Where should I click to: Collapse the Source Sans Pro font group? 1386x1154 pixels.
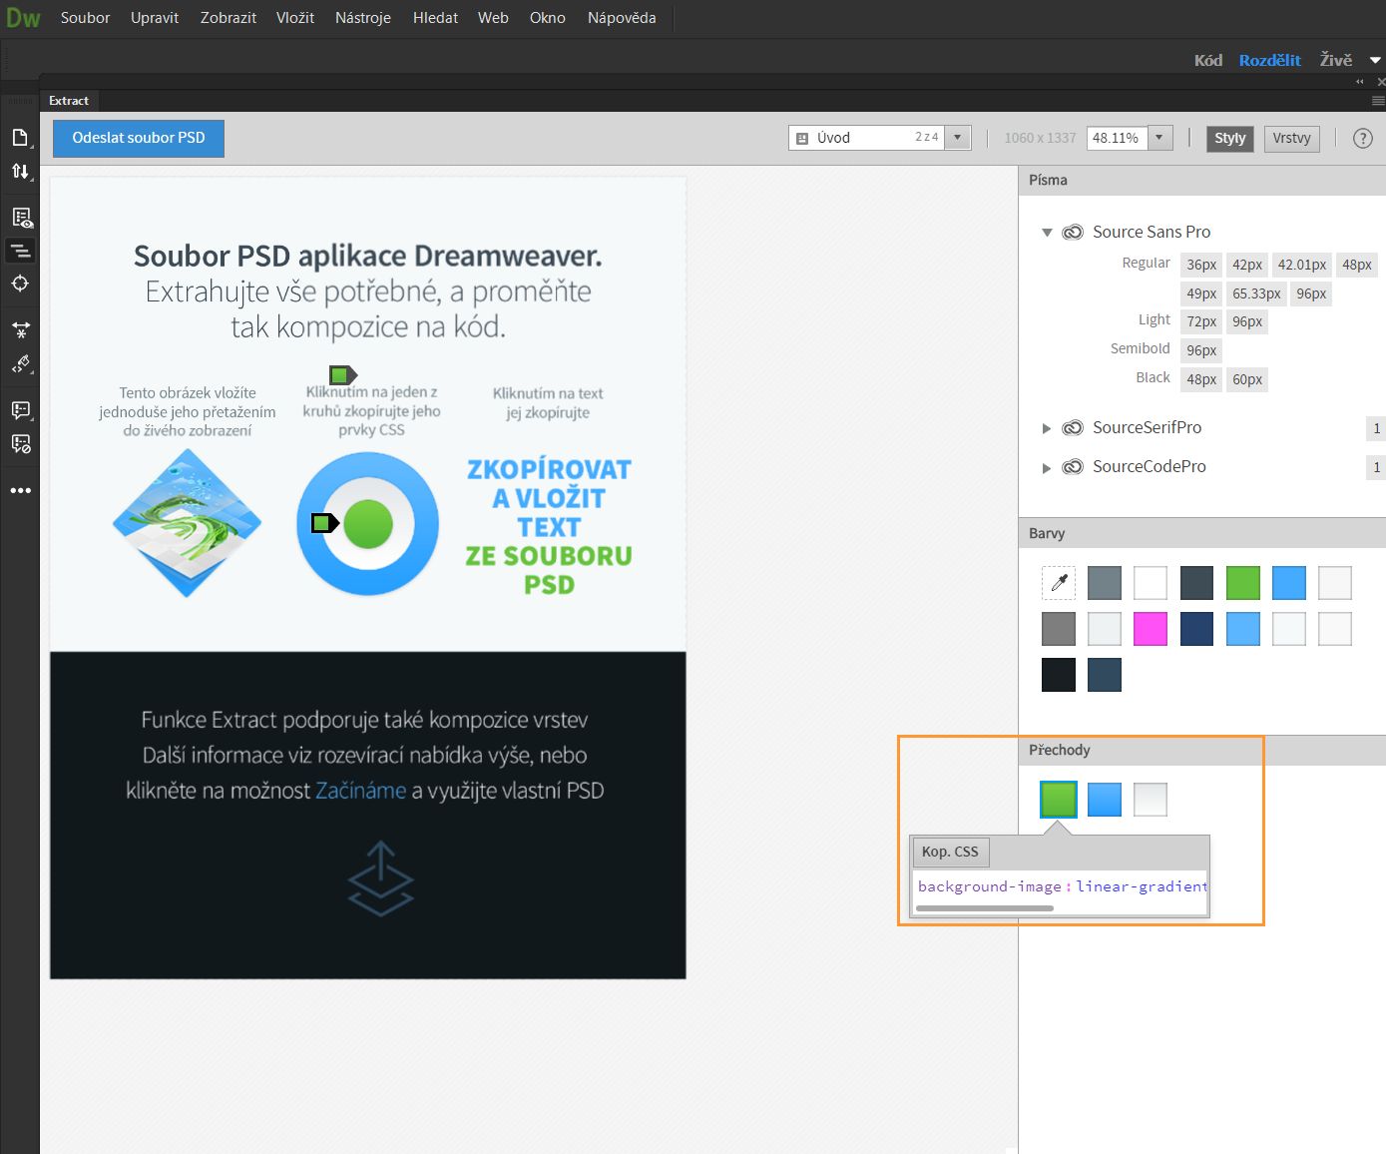pos(1047,233)
